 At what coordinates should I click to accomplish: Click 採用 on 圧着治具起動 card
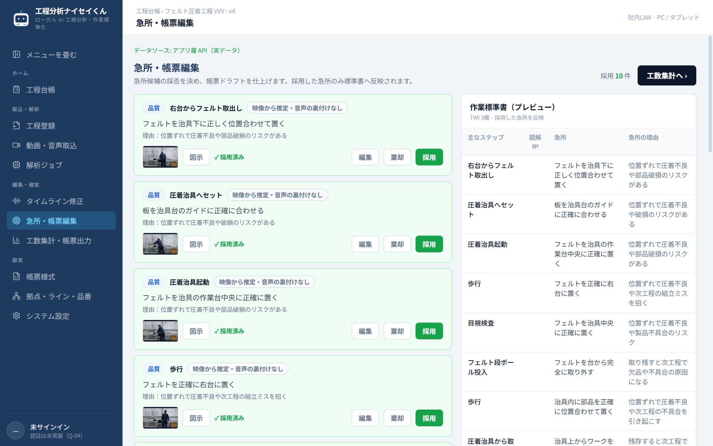(x=429, y=331)
